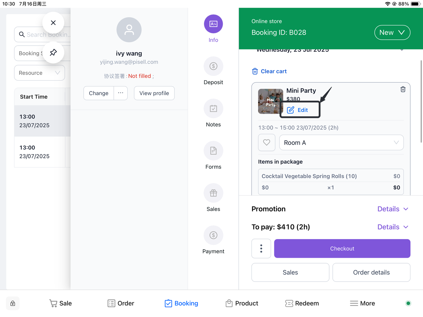This screenshot has width=423, height=317.
Task: Open the Forms section
Action: pos(213,151)
